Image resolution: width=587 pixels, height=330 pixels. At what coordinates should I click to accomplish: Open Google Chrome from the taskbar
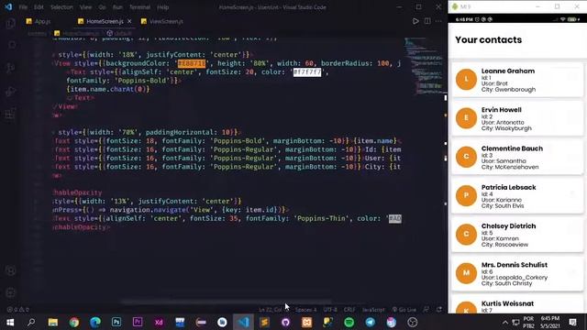(74, 322)
